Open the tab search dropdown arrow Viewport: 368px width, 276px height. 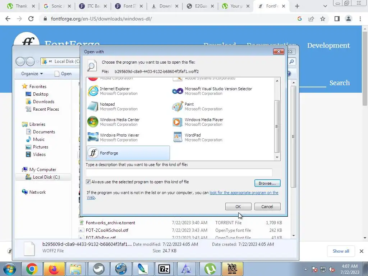(x=325, y=6)
